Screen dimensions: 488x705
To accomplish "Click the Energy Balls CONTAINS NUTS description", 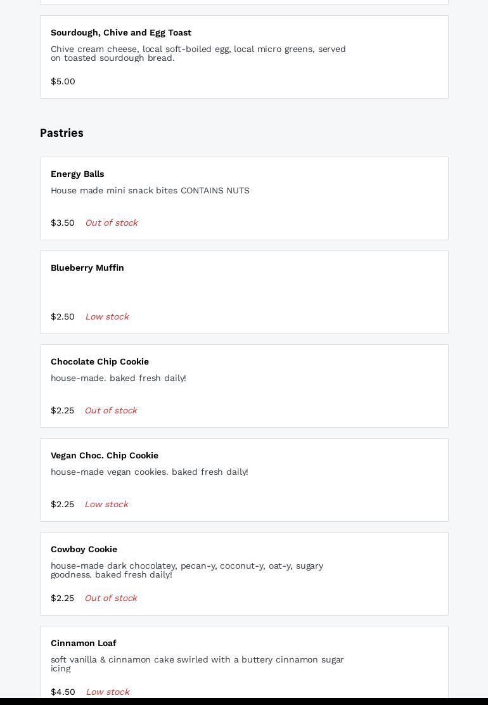I will [150, 191].
